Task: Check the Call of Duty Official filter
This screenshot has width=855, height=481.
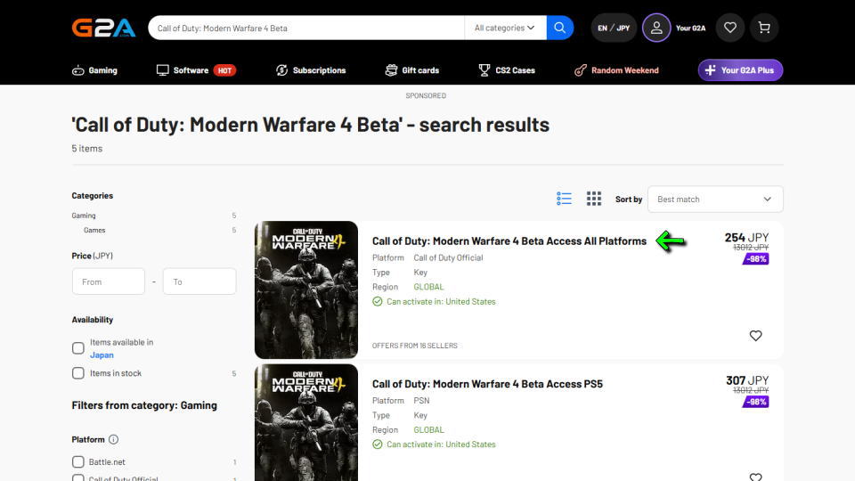Action: click(x=78, y=477)
